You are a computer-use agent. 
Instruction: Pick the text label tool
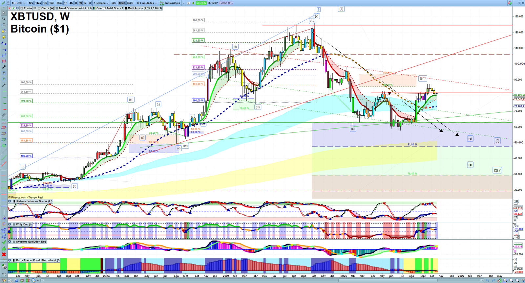[4, 73]
